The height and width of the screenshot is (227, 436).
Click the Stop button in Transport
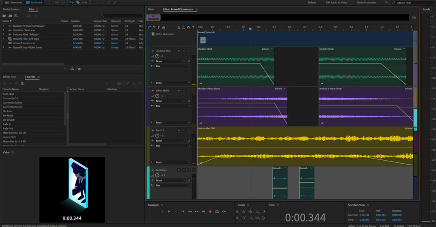[x=162, y=211]
